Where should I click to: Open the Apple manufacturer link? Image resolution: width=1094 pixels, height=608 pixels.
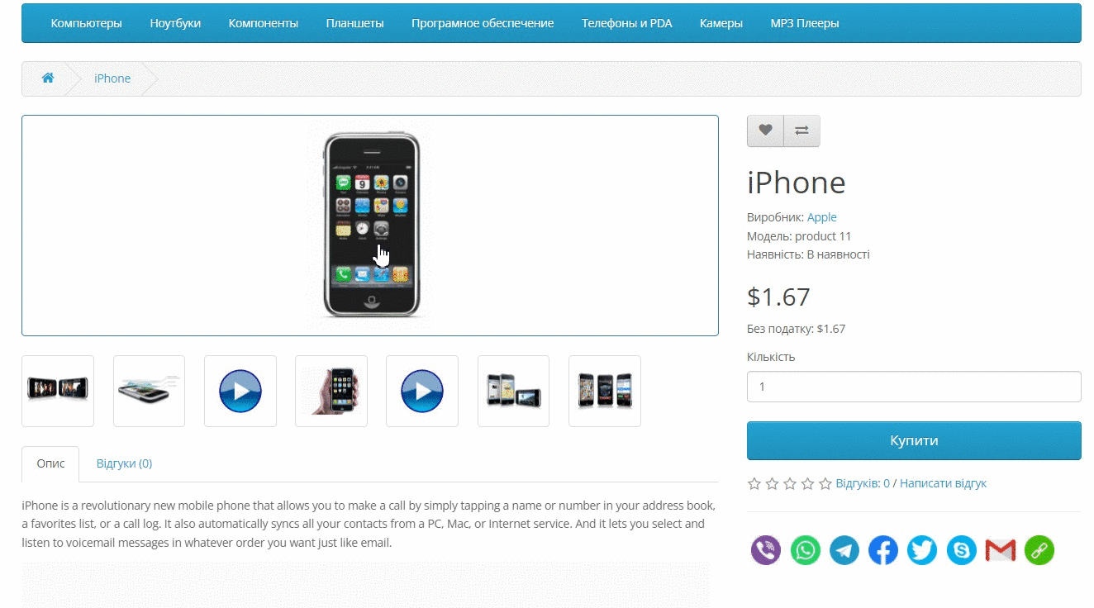(822, 217)
